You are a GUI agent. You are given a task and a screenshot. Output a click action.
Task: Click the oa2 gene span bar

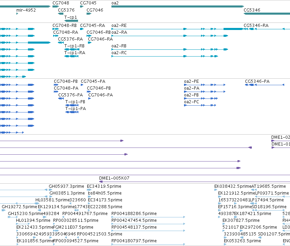point(178,6)
